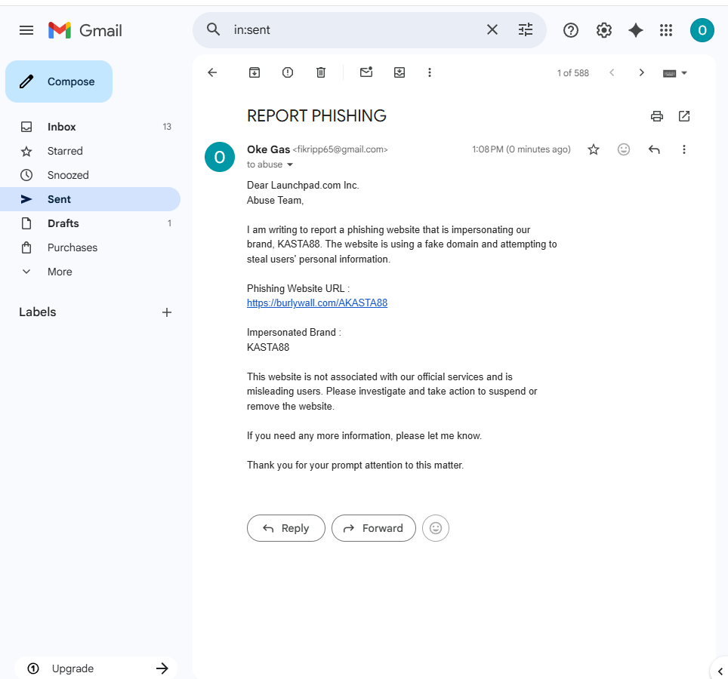This screenshot has width=728, height=679.
Task: Open the burlywall.com/AKASTA88 link
Action: point(317,303)
